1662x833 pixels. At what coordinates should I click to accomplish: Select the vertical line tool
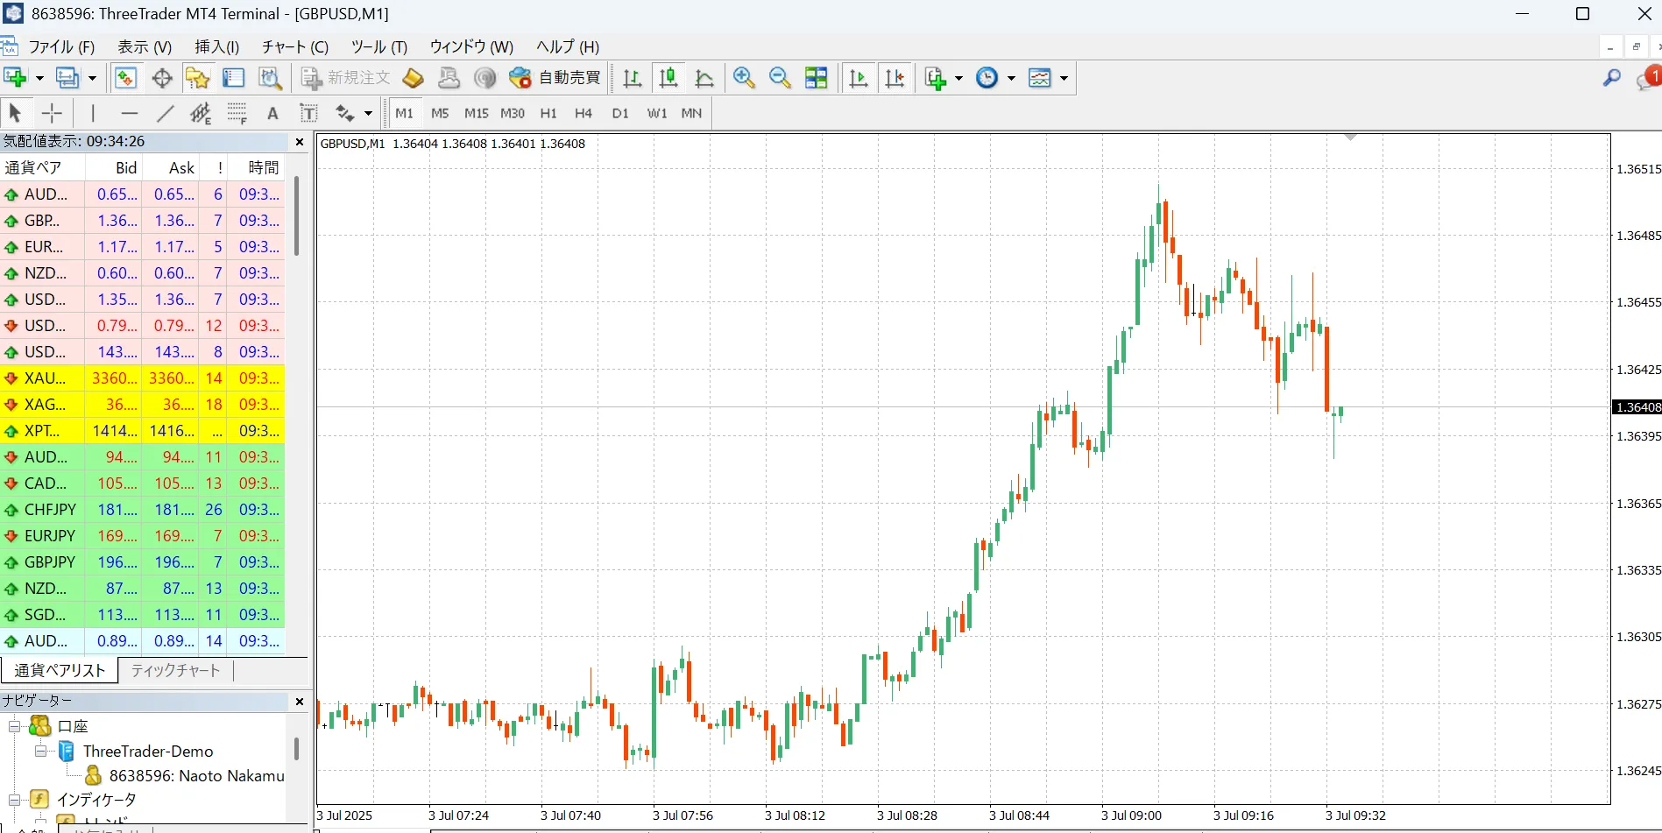click(93, 113)
